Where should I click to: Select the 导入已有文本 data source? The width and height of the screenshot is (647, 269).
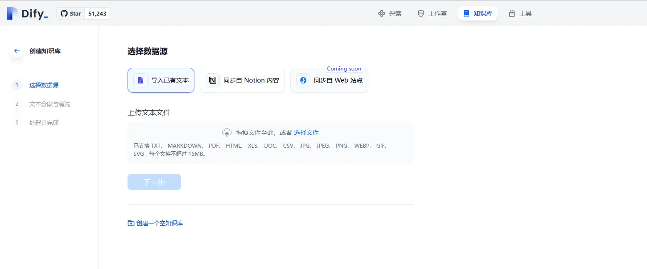[161, 80]
